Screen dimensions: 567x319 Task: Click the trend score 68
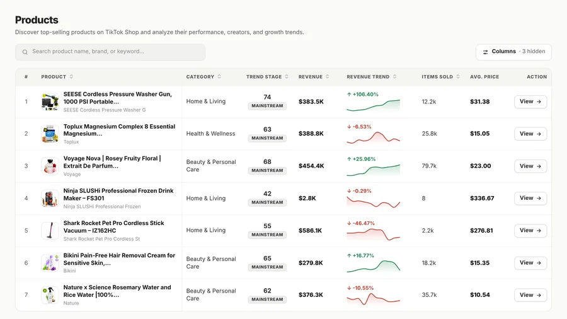tap(267, 161)
